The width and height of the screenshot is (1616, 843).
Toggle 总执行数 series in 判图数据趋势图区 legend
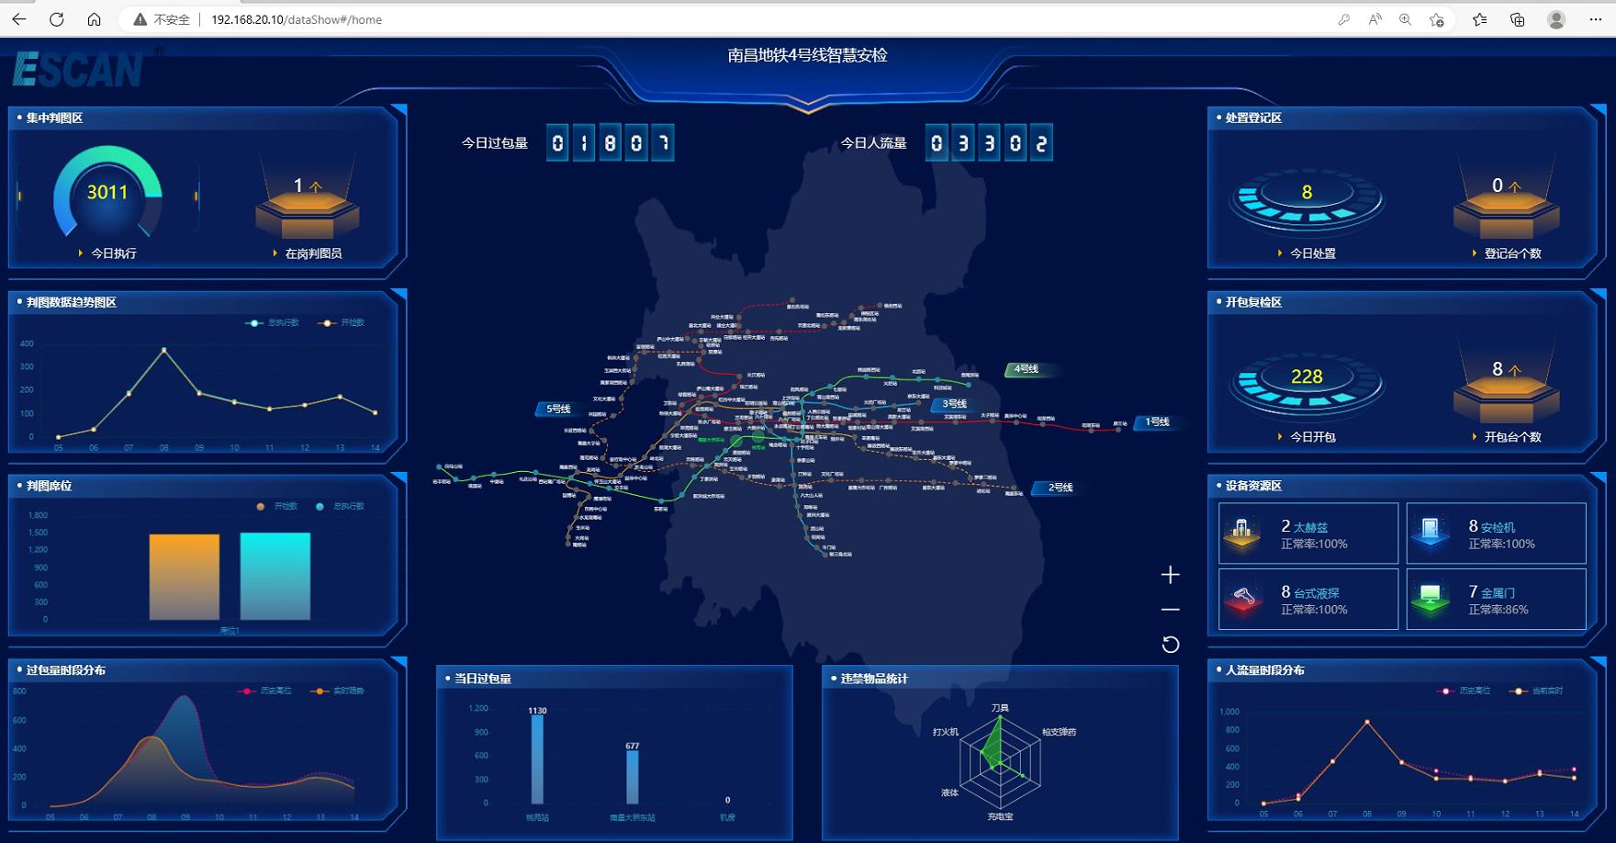coord(274,323)
